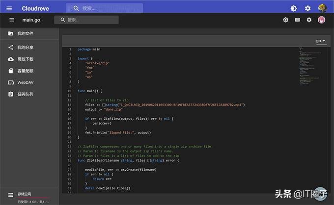
Task: Focus the search field in dark toolbar
Action: tap(86, 20)
